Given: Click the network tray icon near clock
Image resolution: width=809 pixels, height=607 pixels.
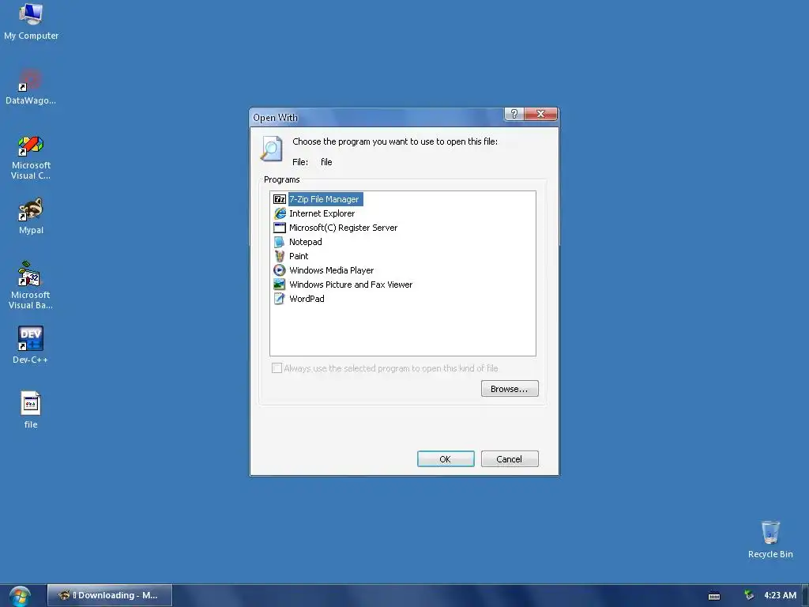Looking at the screenshot, I should 749,595.
